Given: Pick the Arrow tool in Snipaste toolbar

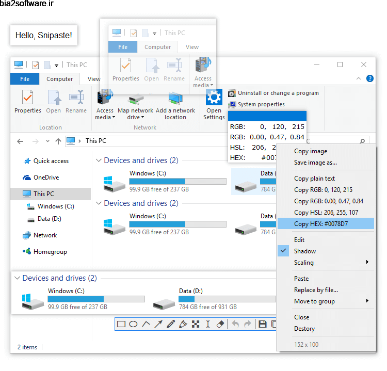Looking at the screenshot, I should 158,324.
